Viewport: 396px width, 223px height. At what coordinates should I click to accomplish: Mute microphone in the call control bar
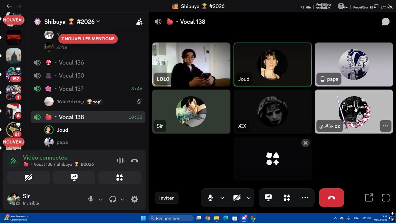coord(210,198)
